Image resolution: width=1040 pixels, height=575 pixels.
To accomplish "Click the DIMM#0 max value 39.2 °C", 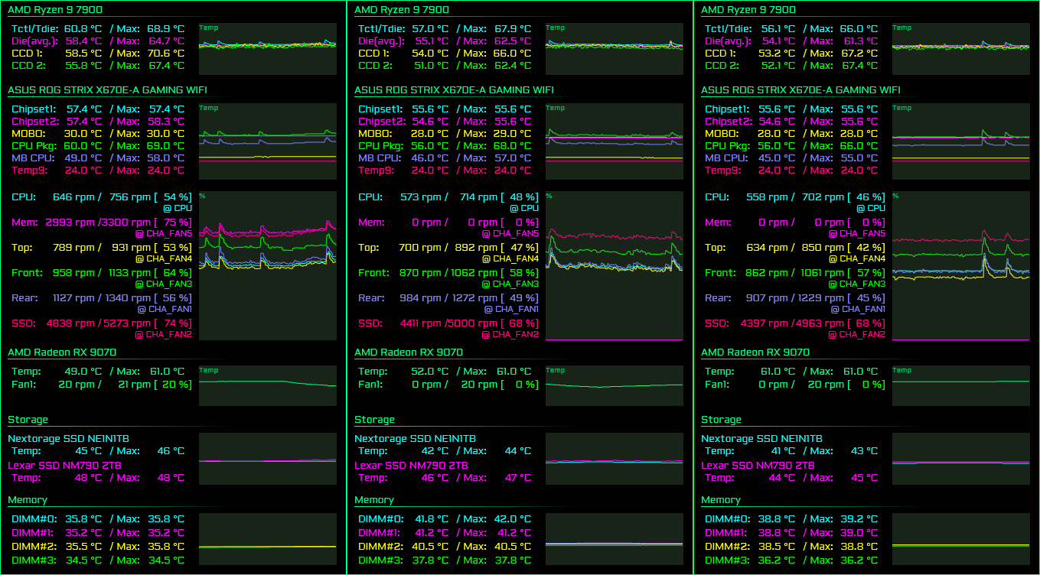I will tap(859, 519).
